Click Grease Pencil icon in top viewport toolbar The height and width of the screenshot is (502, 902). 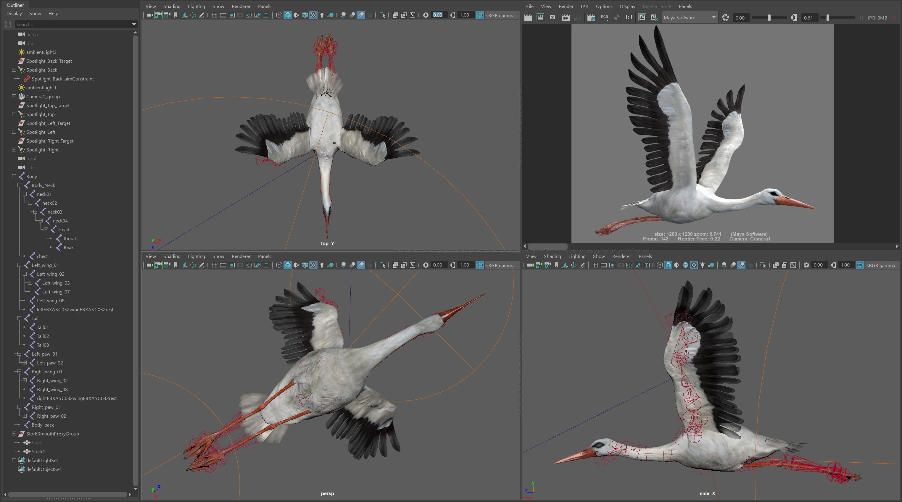[x=202, y=15]
